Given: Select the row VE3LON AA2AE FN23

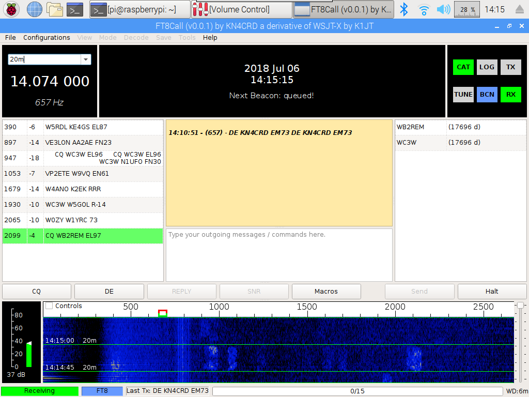Looking at the screenshot, I should click(x=83, y=143).
